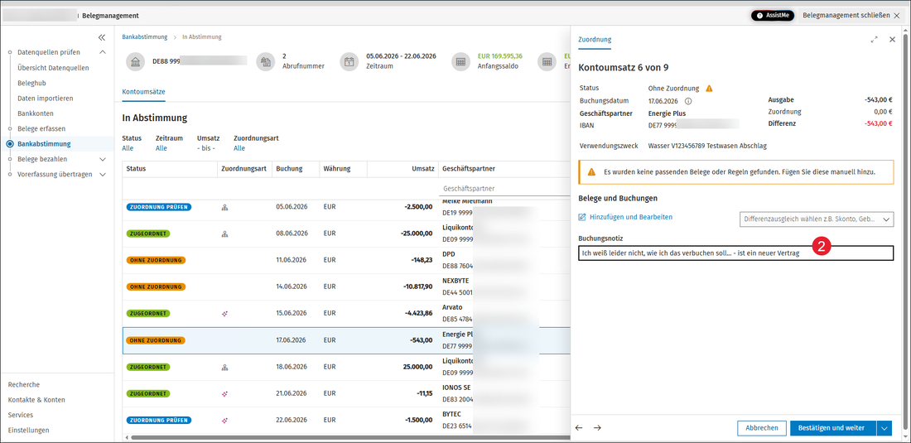Image resolution: width=911 pixels, height=443 pixels.
Task: Select the Arvato row from 15.06.2026
Action: [x=346, y=314]
